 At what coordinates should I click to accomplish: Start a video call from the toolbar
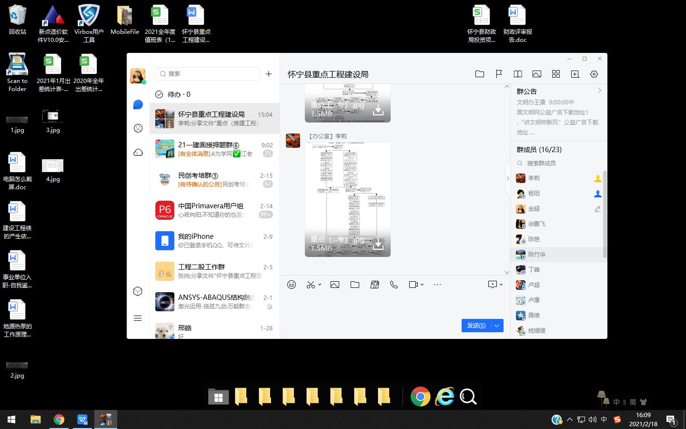tap(413, 284)
